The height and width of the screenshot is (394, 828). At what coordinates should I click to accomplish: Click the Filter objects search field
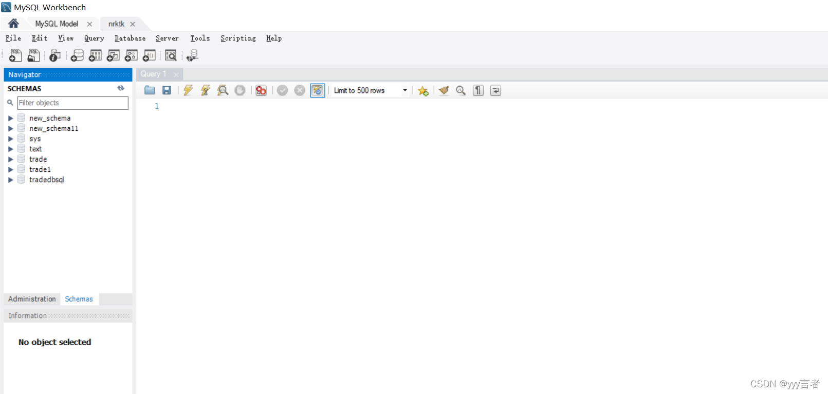click(72, 103)
